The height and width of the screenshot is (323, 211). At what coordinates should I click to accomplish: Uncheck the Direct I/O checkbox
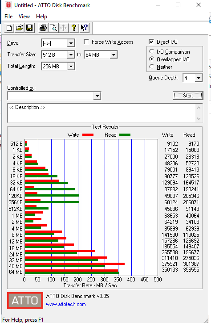coord(151,42)
